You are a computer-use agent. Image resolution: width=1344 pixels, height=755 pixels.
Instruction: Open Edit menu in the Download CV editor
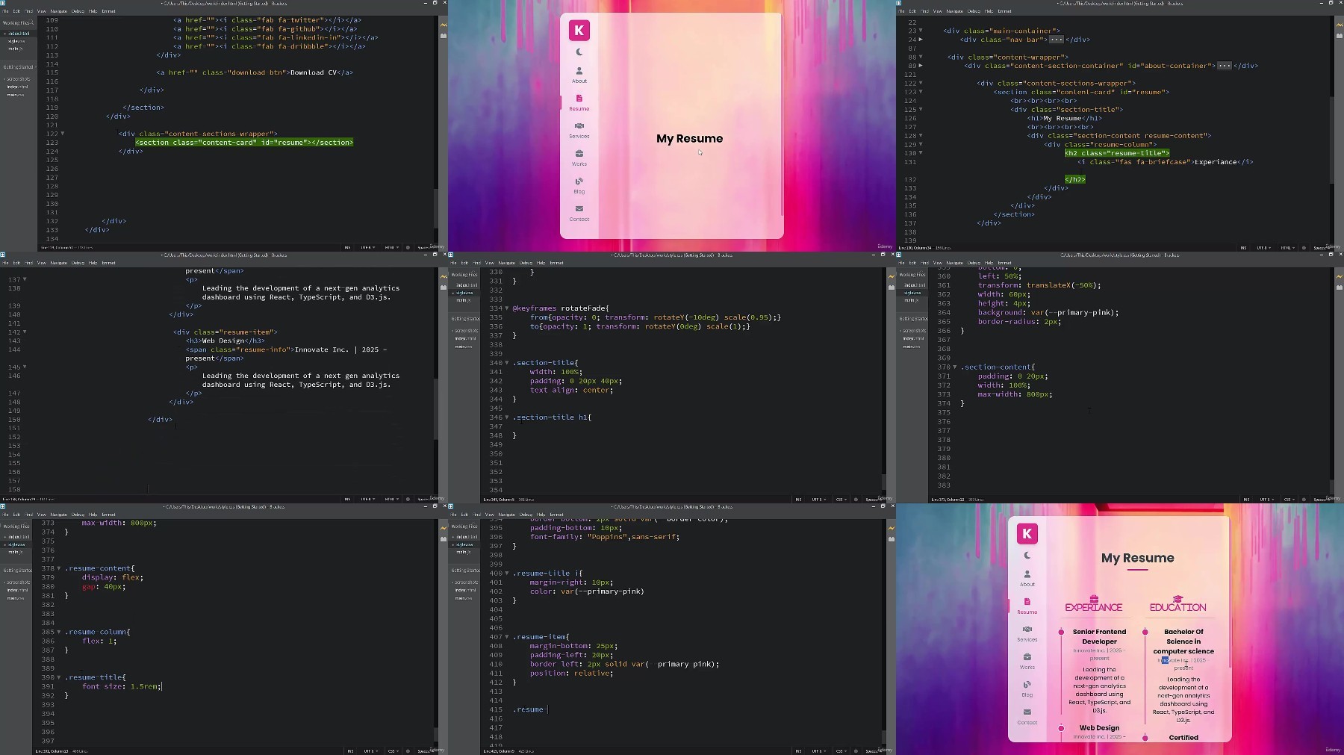click(17, 11)
